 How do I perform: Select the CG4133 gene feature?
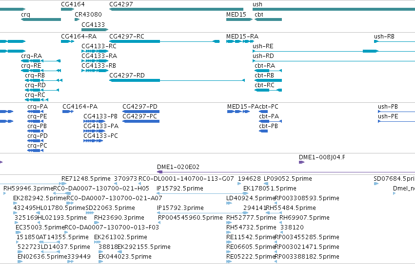tap(95, 30)
